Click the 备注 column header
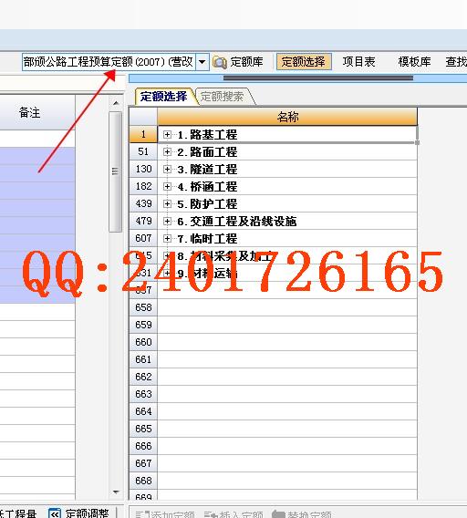 tap(30, 113)
